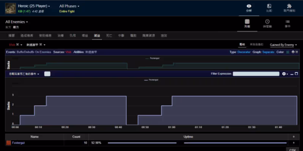Maximize the stacks graph panel
303x151 pixels.
click(297, 74)
